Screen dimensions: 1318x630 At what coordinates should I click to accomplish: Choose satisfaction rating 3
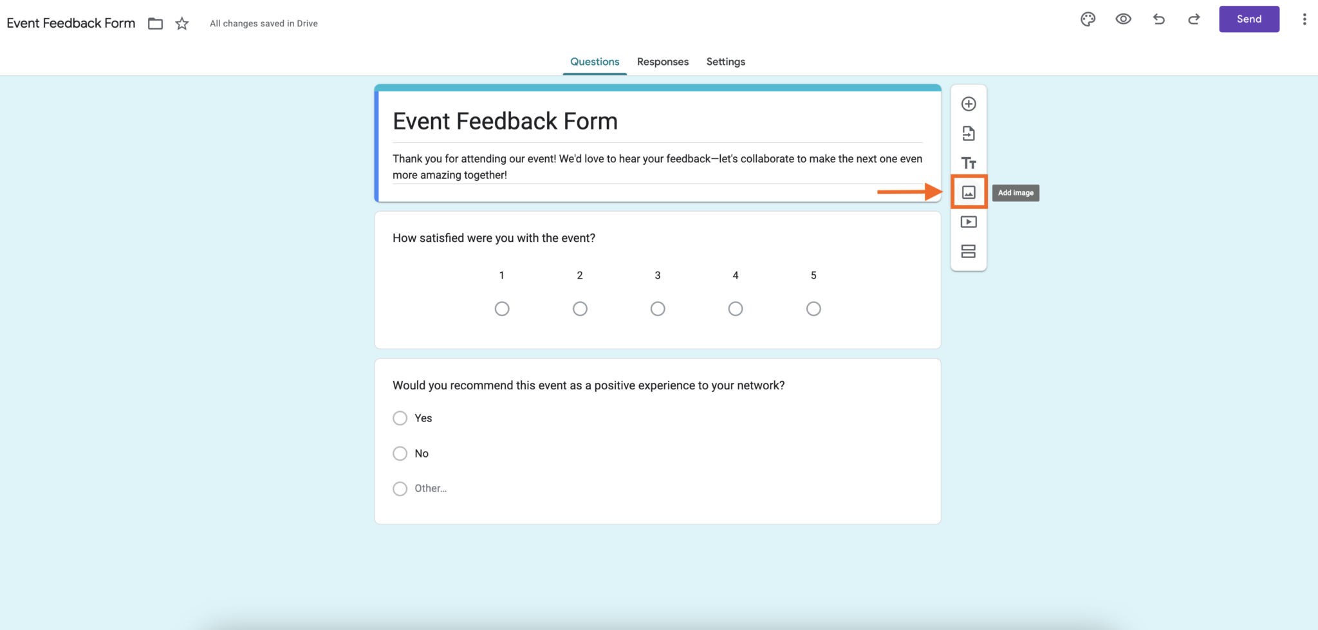[657, 308]
